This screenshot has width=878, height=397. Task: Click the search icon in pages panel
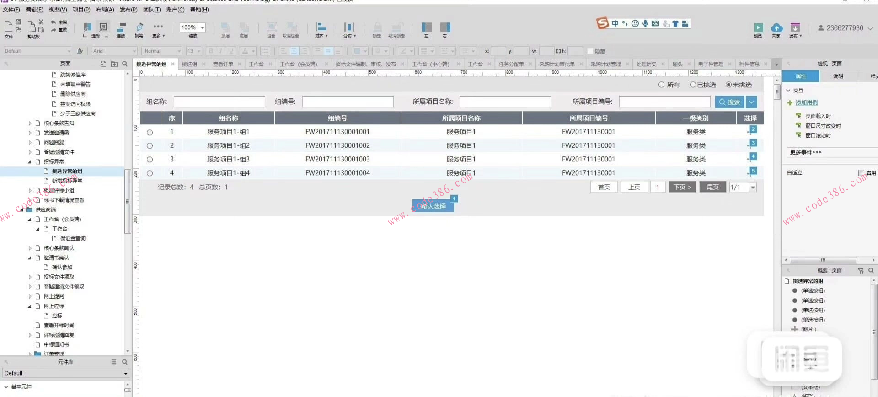click(125, 64)
